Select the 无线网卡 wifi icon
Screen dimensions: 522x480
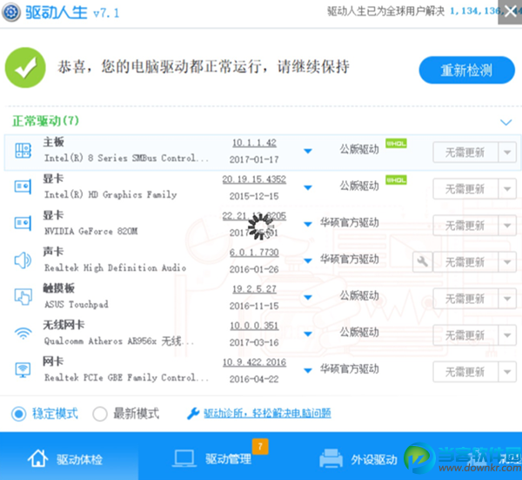coord(23,333)
